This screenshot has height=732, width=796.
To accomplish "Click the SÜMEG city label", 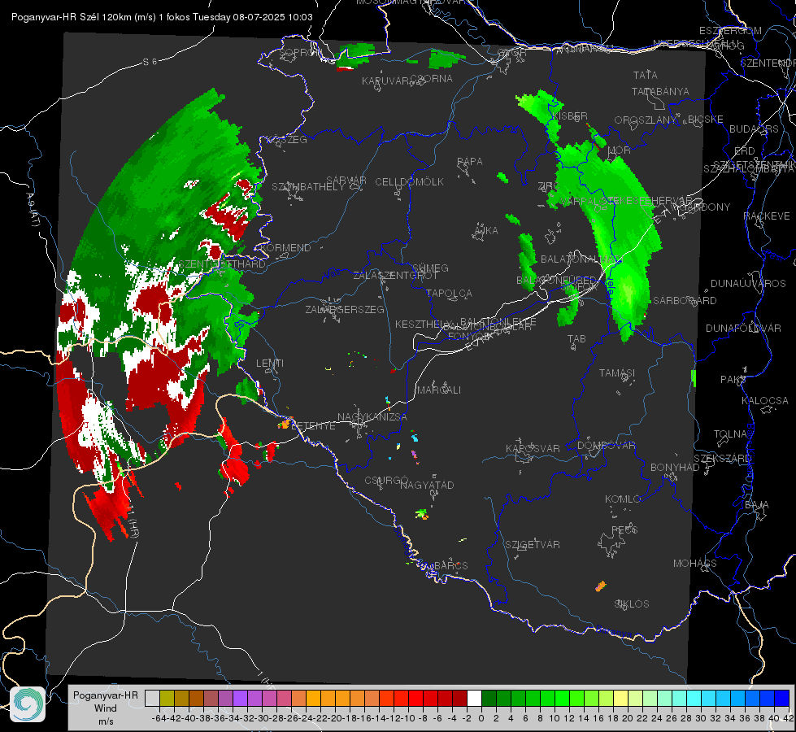I will [430, 268].
